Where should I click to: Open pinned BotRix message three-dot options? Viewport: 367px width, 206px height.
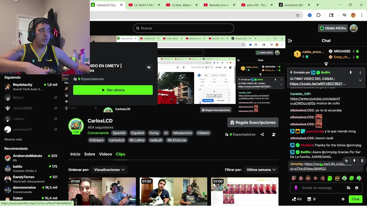[360, 73]
